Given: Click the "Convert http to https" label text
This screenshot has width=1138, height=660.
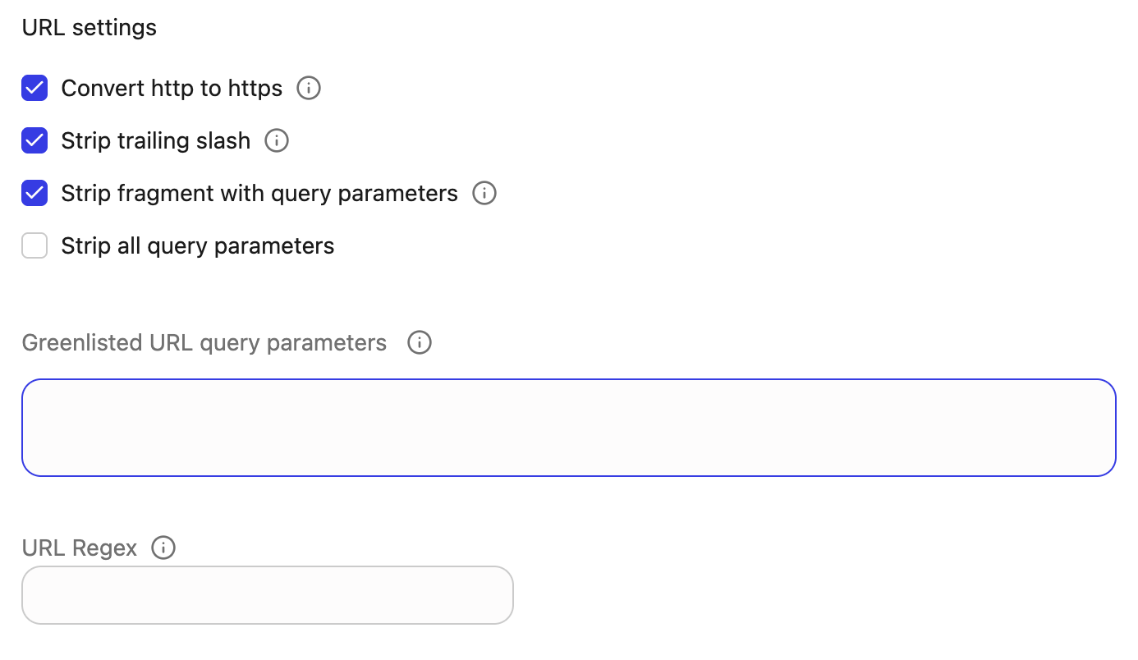Looking at the screenshot, I should pos(172,88).
